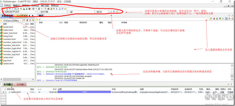235x106 pixels.
Task: Click the 用户 username input field
Action: point(56,12)
